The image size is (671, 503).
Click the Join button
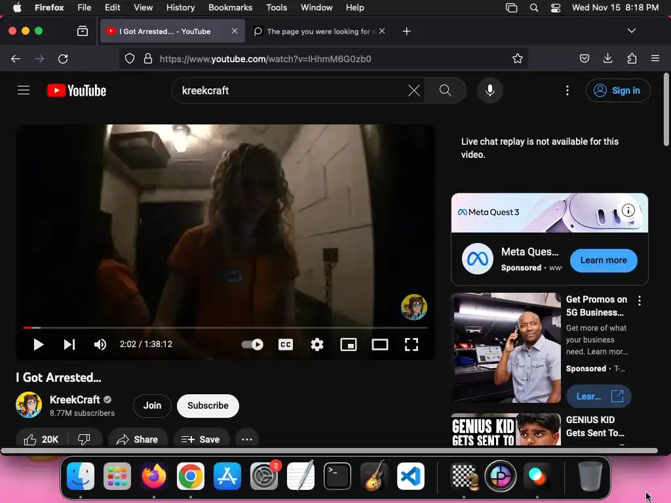coord(152,405)
